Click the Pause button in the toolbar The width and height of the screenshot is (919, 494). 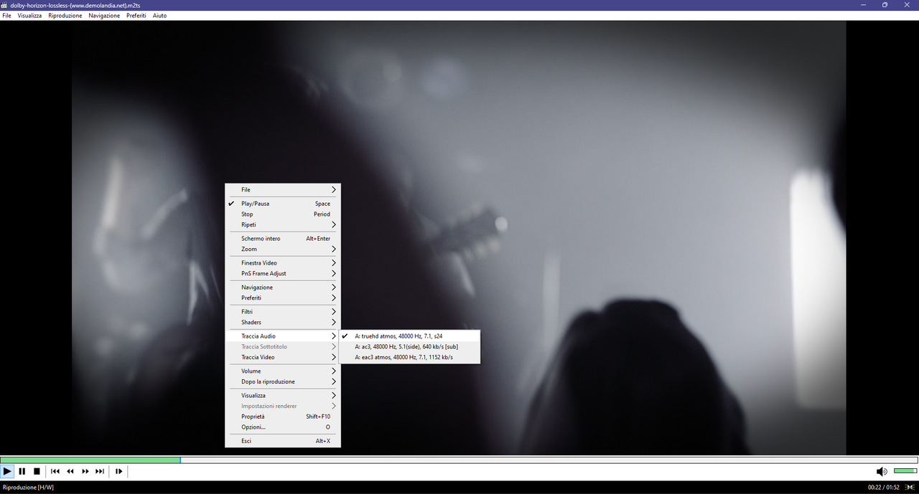(x=22, y=471)
